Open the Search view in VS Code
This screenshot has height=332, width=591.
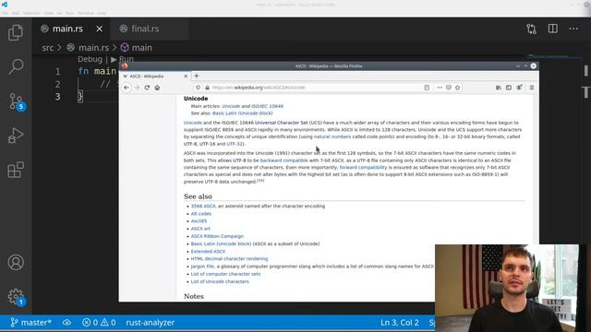click(x=16, y=66)
